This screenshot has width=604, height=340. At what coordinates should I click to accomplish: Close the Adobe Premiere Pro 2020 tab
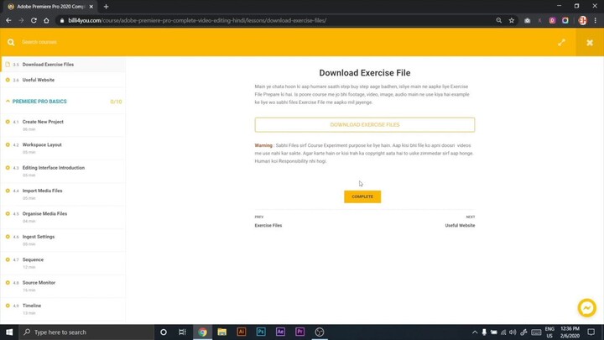[x=91, y=7]
